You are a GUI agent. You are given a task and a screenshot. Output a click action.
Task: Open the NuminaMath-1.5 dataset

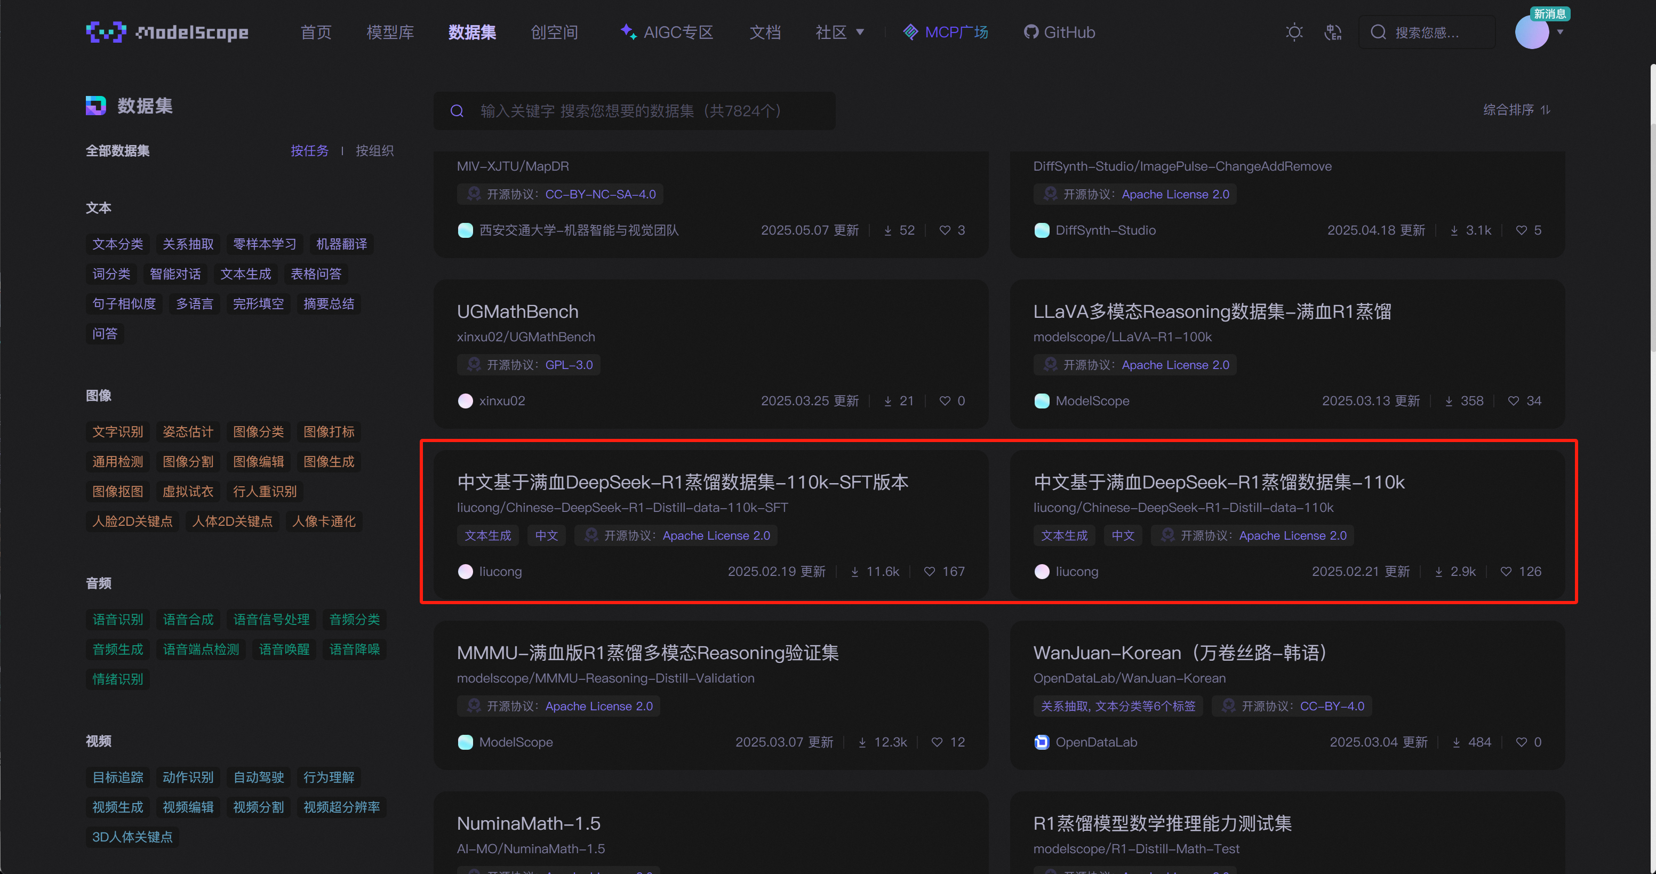(529, 823)
